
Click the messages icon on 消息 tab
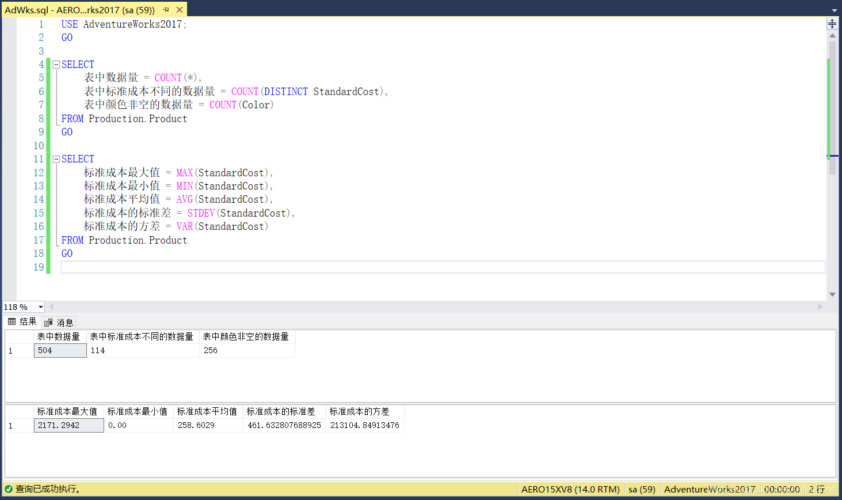click(x=48, y=323)
